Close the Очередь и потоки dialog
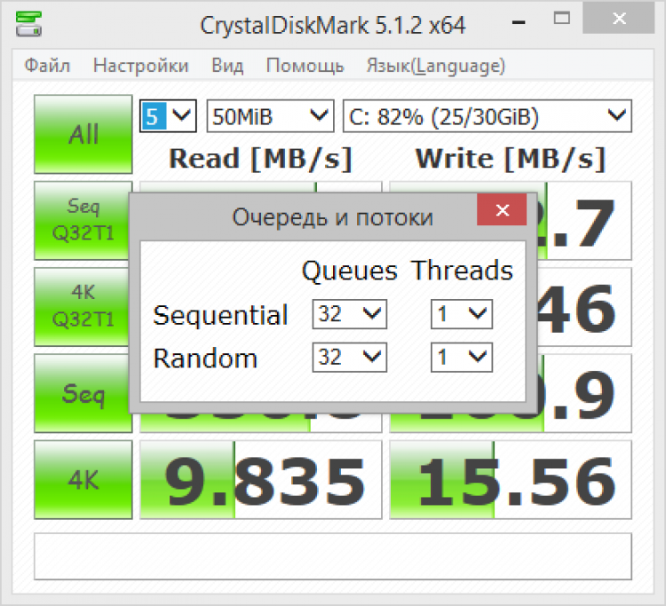Viewport: 666px width, 606px height. (x=502, y=209)
